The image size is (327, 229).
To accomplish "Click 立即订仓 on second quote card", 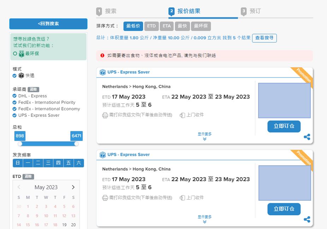I will click(x=284, y=209).
